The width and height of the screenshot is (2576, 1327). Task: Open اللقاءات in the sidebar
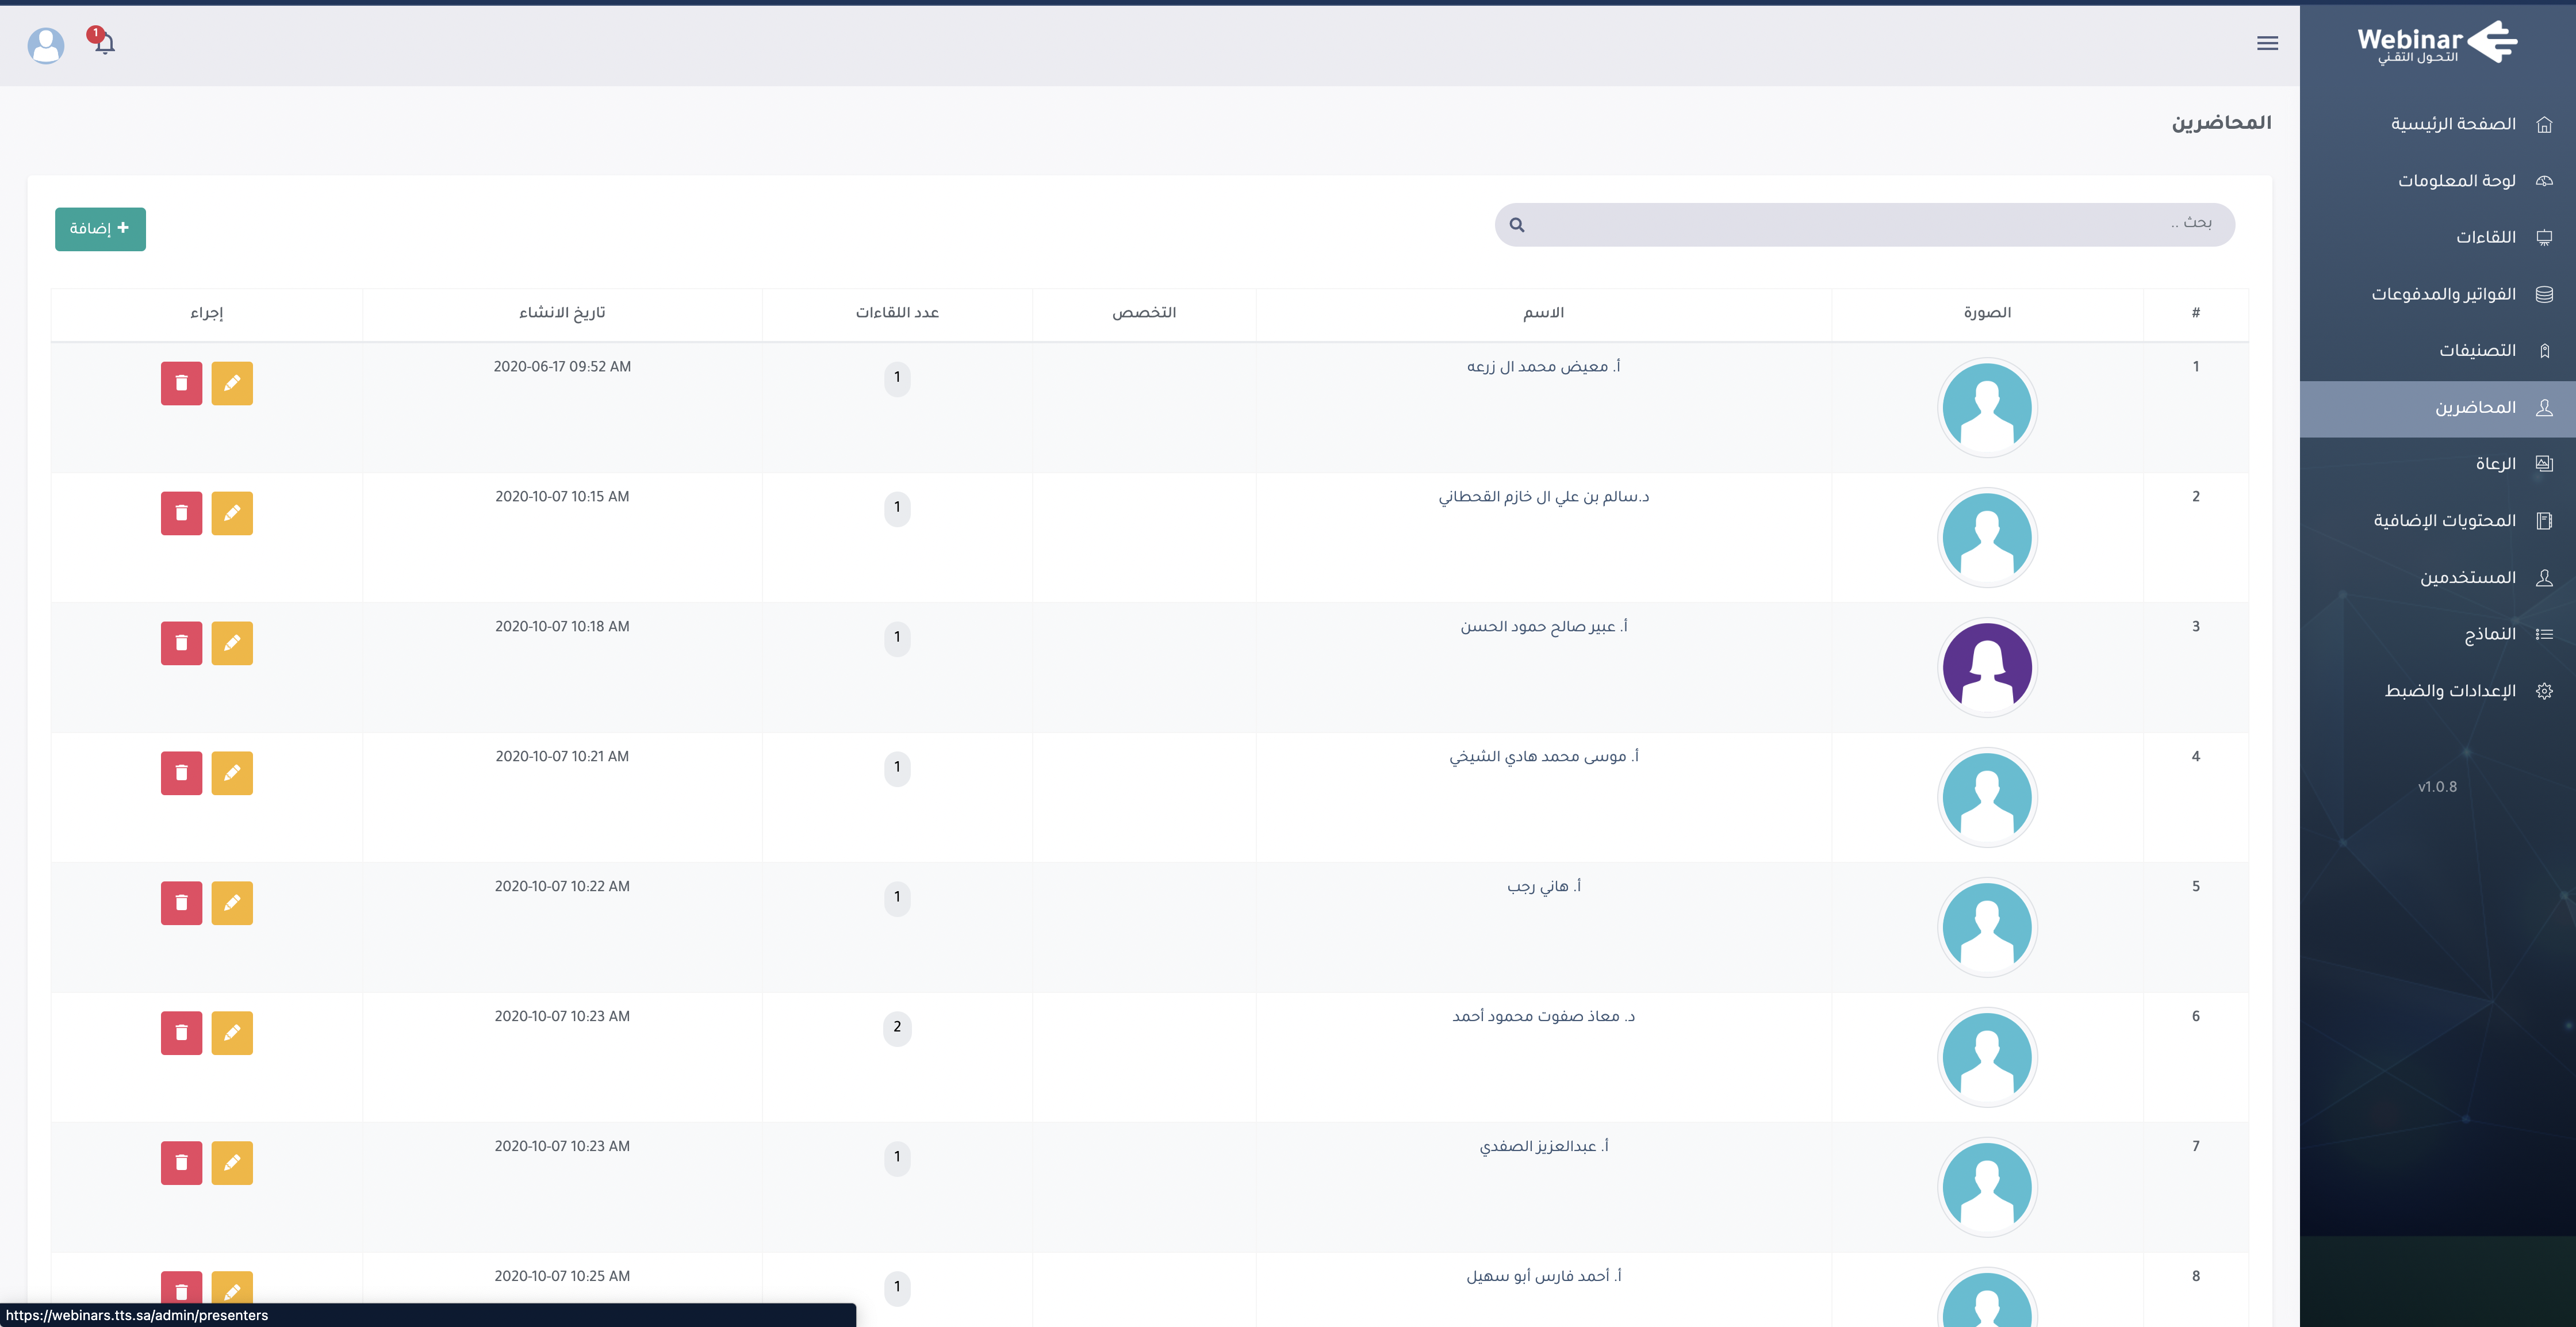tap(2438, 237)
